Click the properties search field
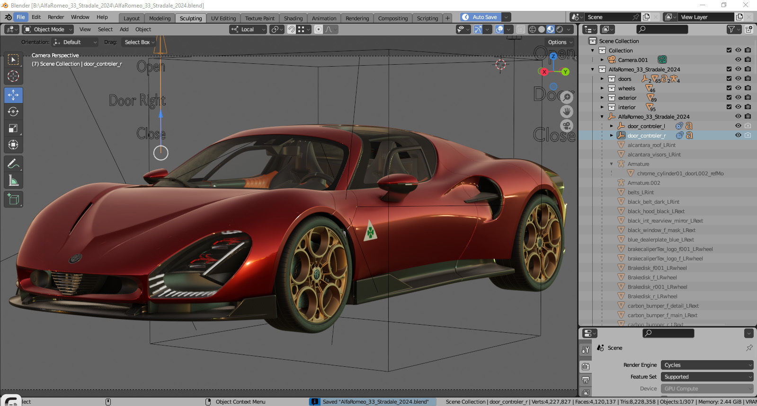 (668, 333)
